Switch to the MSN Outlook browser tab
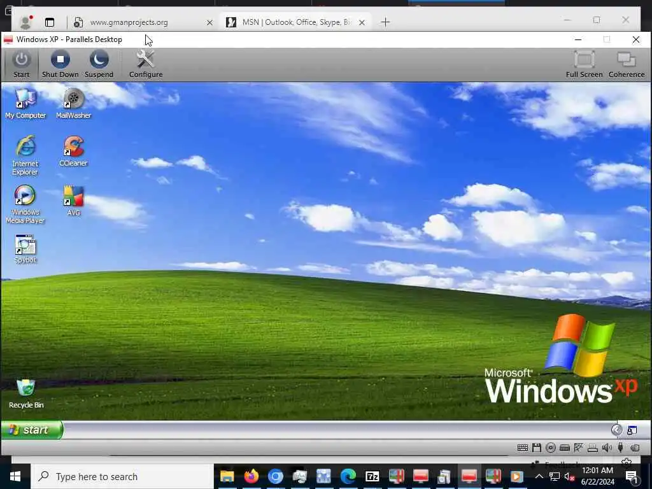The width and height of the screenshot is (652, 489). click(x=296, y=22)
